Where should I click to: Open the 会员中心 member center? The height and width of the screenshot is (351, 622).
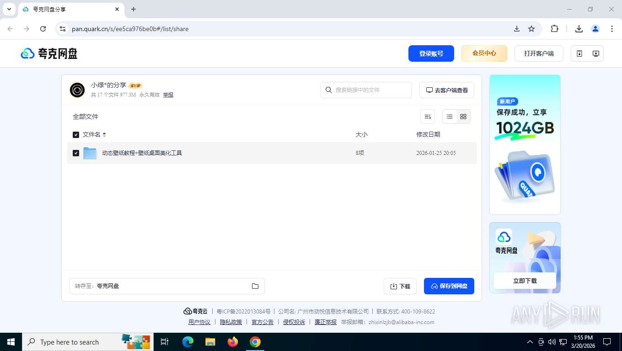pos(484,53)
